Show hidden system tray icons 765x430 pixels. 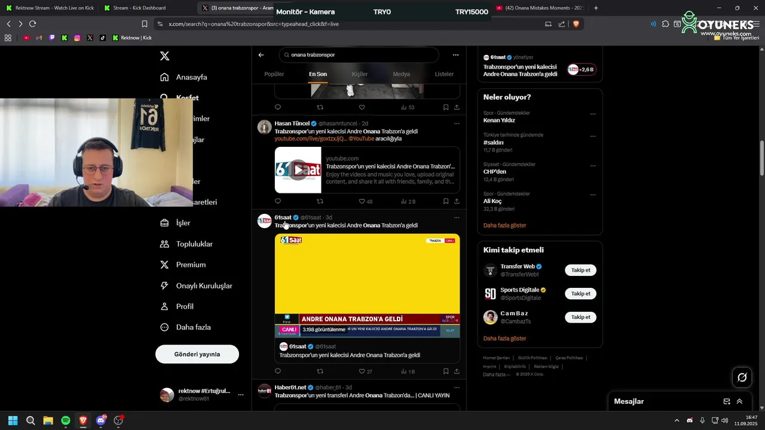(x=677, y=420)
